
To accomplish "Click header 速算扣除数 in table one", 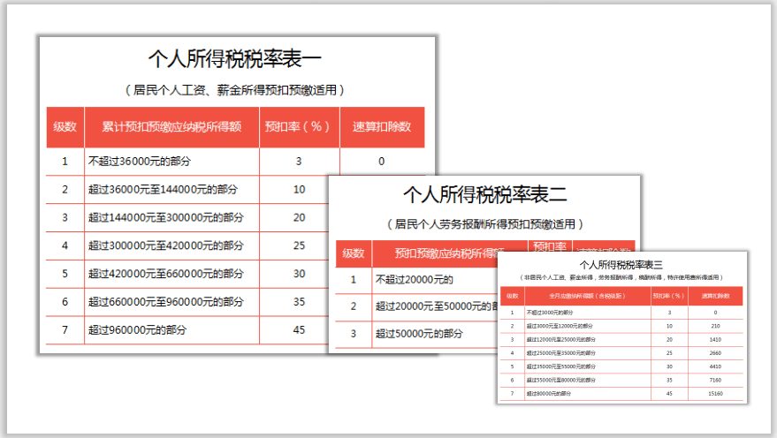I will pyautogui.click(x=382, y=126).
